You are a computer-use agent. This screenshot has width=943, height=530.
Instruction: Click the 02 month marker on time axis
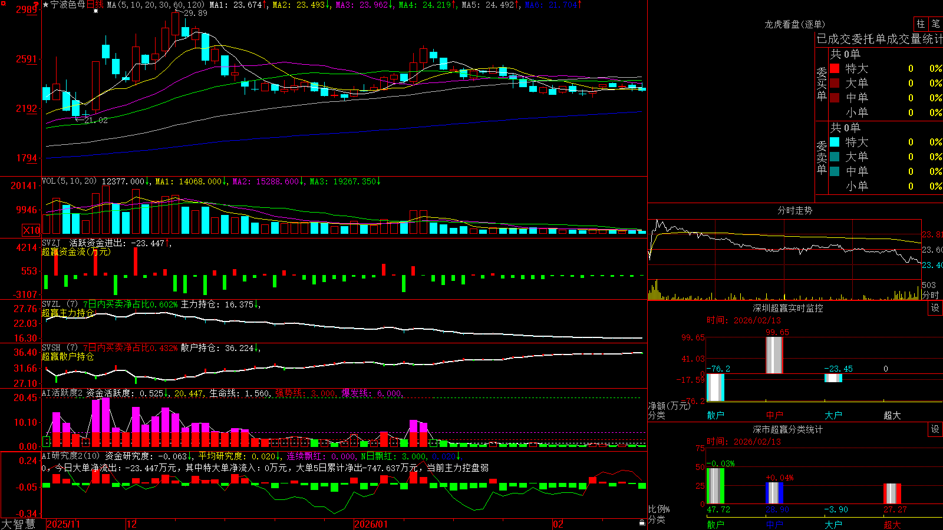558,524
